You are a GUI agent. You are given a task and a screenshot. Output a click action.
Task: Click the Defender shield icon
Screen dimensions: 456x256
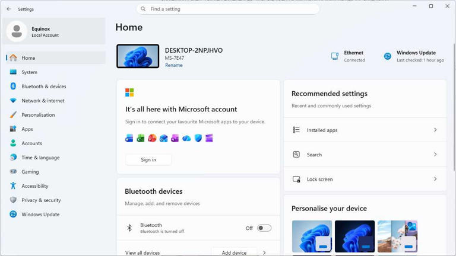click(x=198, y=139)
